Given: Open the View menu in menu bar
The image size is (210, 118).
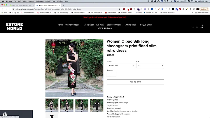Looking at the screenshot, I should pos(25,1).
